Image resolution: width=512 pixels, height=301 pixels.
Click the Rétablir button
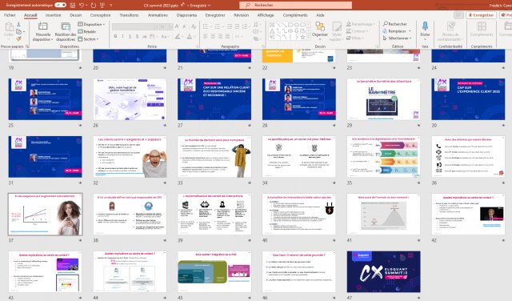click(87, 32)
